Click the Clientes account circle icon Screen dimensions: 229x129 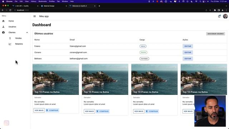tap(3, 33)
